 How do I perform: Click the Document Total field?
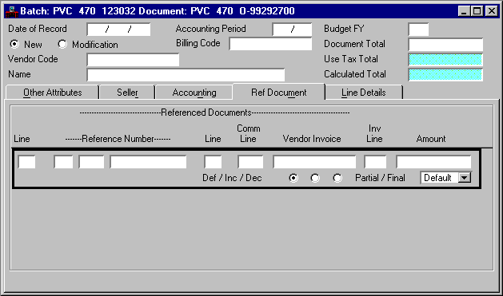pyautogui.click(x=445, y=45)
